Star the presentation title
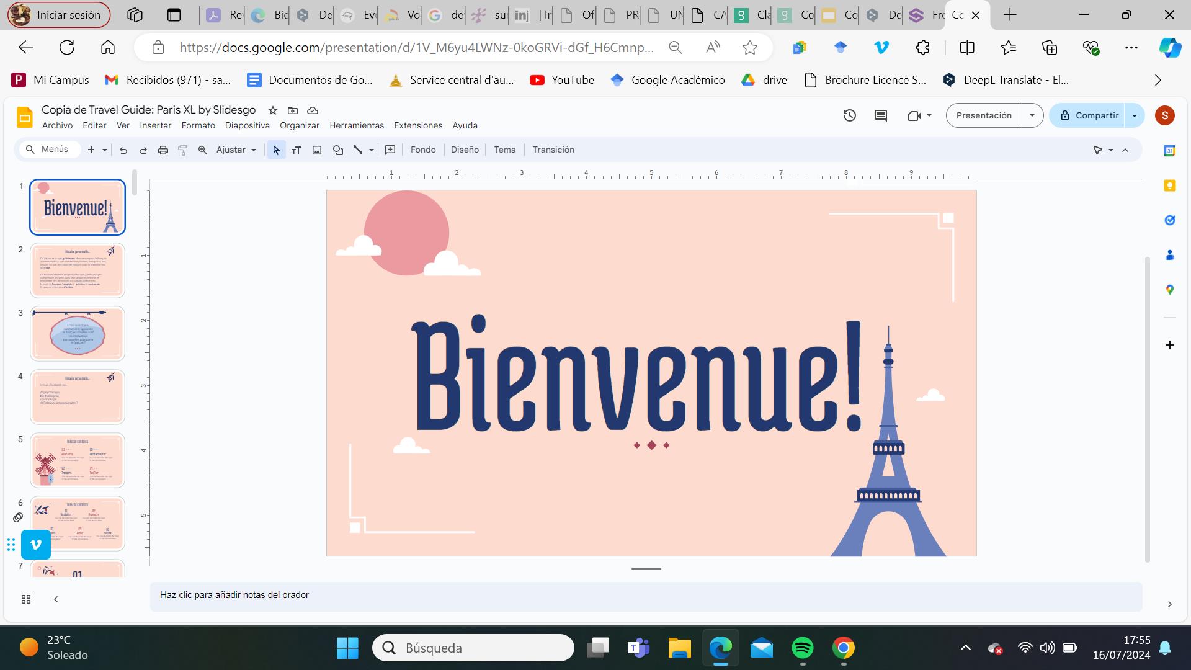Viewport: 1191px width, 670px height. coord(272,110)
